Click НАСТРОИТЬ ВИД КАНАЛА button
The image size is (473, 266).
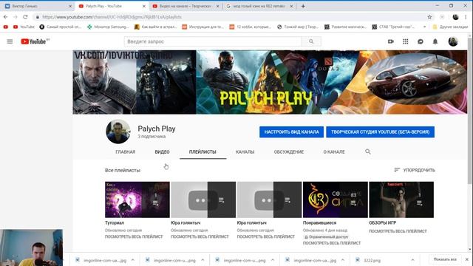[x=291, y=132]
